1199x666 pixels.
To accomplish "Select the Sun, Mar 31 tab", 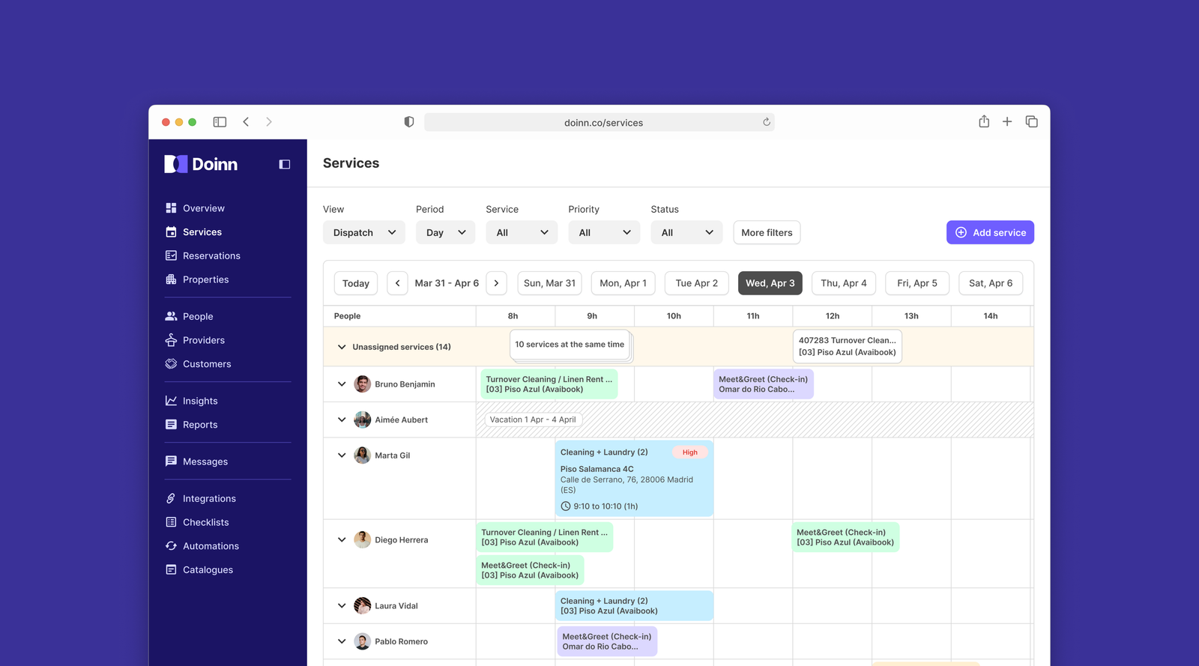I will pos(549,283).
